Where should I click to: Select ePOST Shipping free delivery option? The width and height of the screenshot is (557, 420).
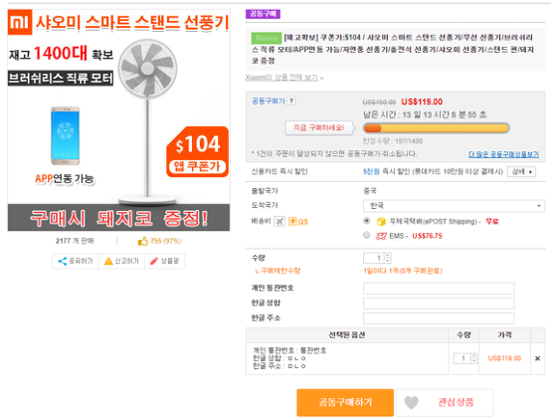click(x=367, y=221)
